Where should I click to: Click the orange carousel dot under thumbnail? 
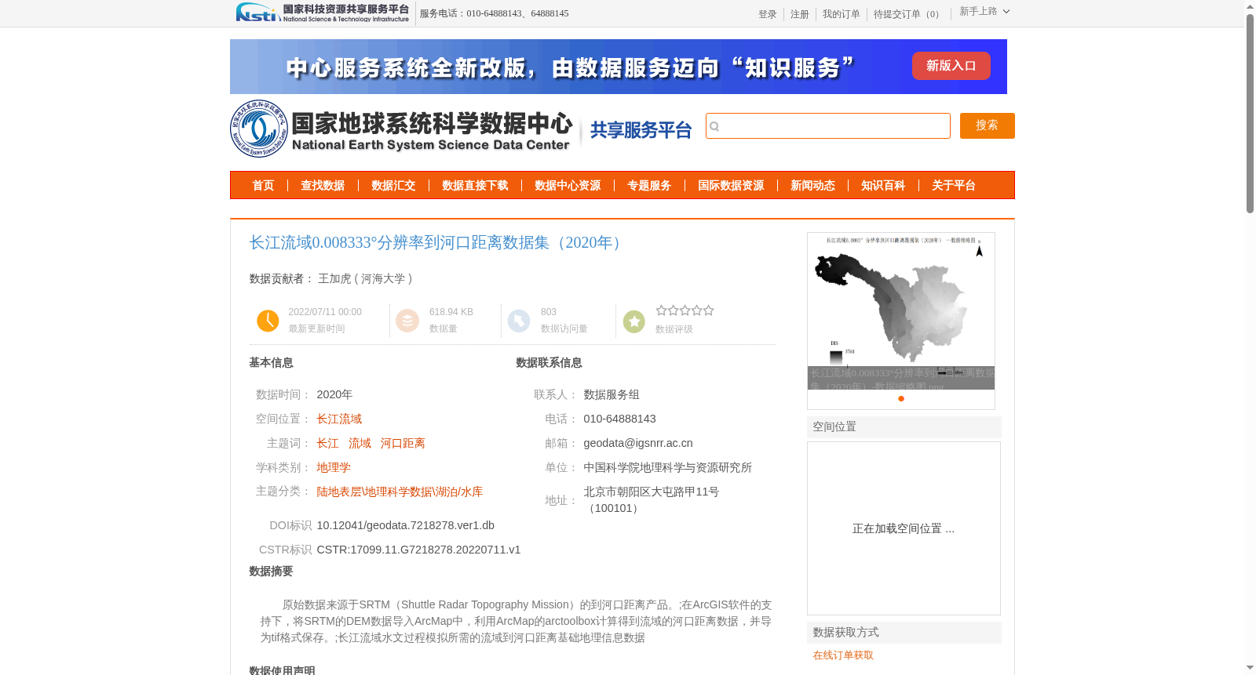point(901,399)
